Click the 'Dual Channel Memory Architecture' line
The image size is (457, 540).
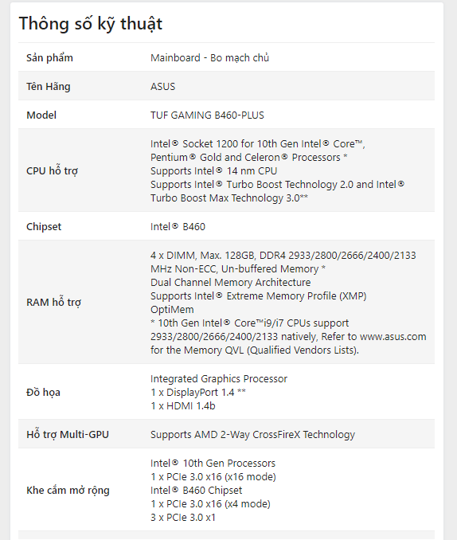click(230, 283)
